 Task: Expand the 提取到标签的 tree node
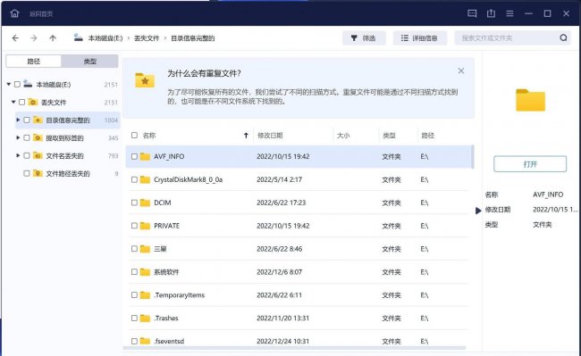point(18,137)
